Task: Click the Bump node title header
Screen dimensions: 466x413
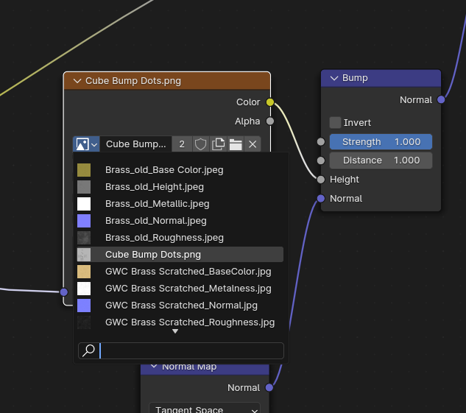Action: [381, 78]
